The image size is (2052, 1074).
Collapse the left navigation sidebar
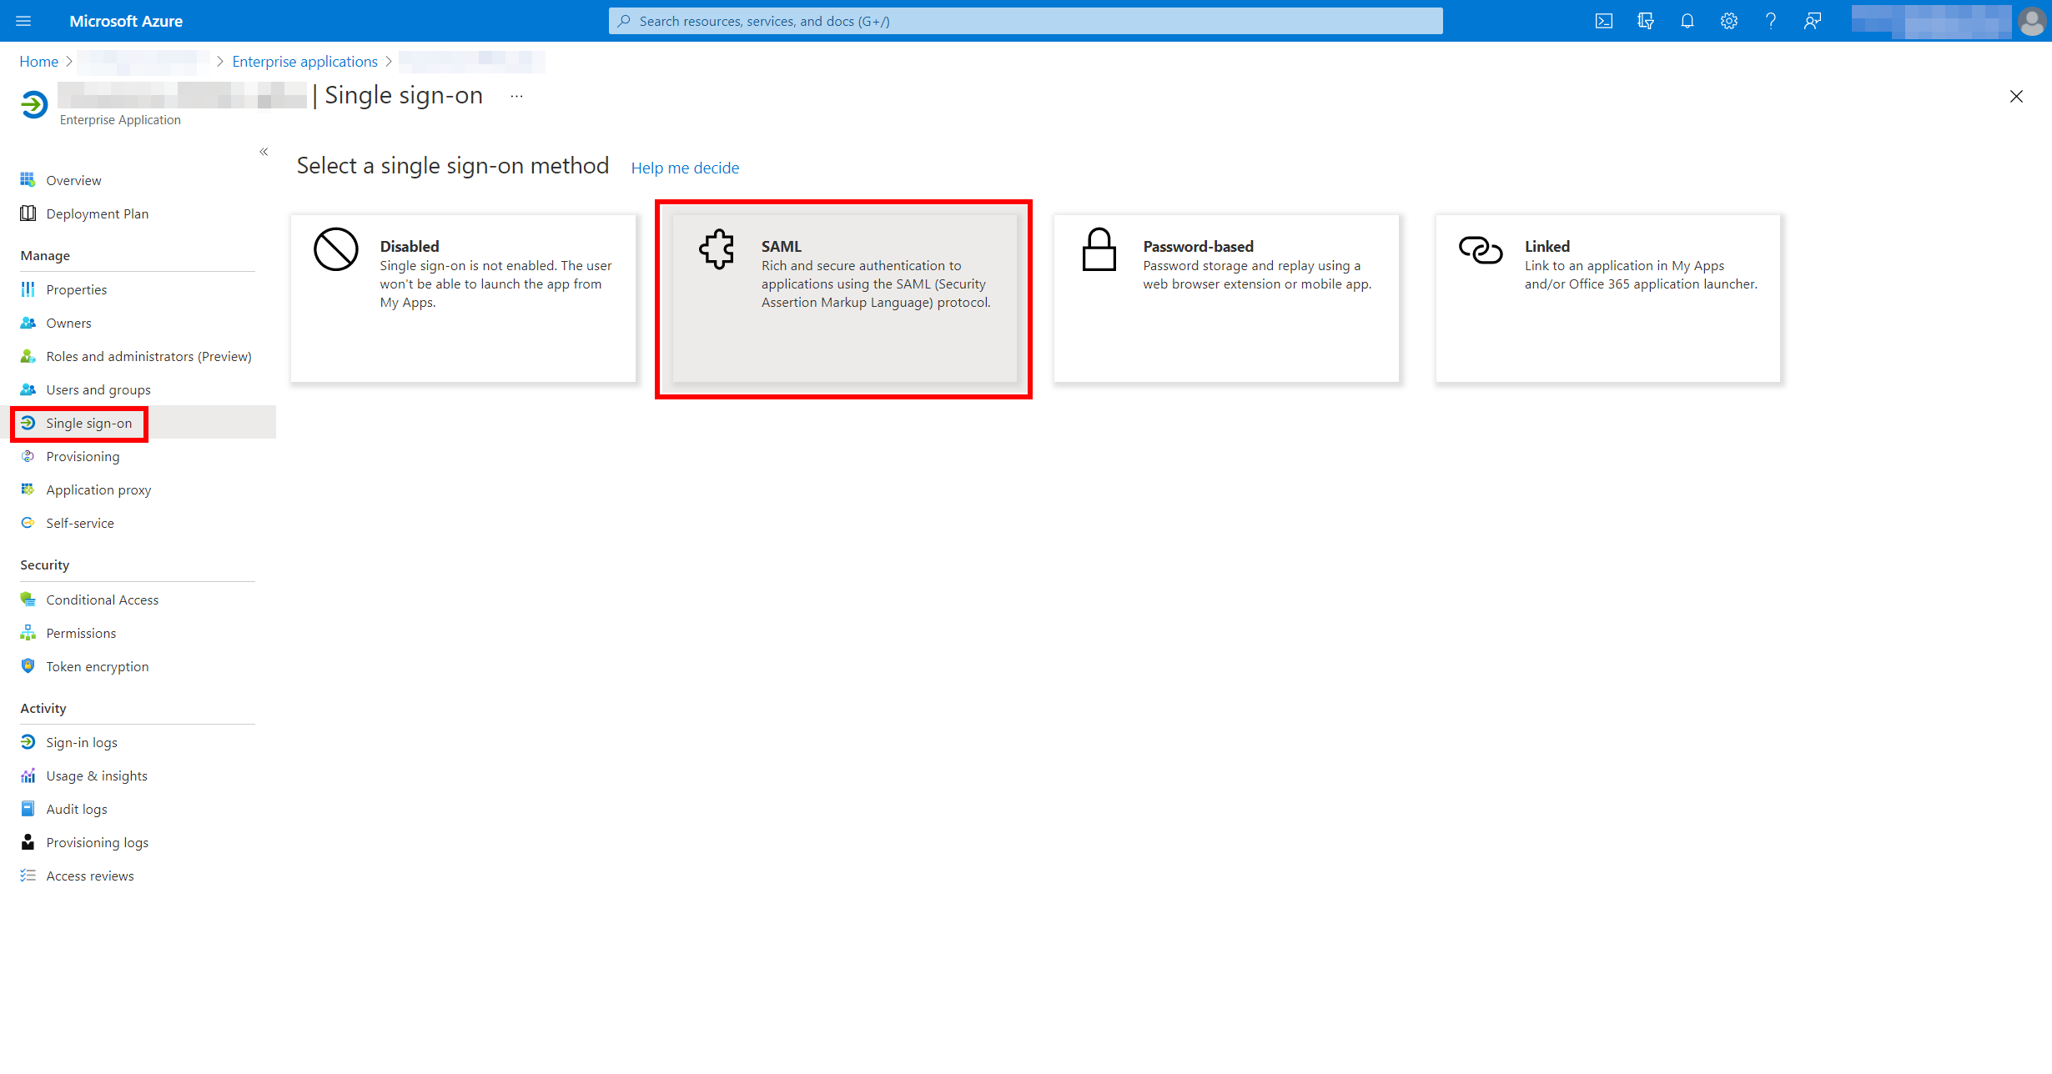[264, 152]
